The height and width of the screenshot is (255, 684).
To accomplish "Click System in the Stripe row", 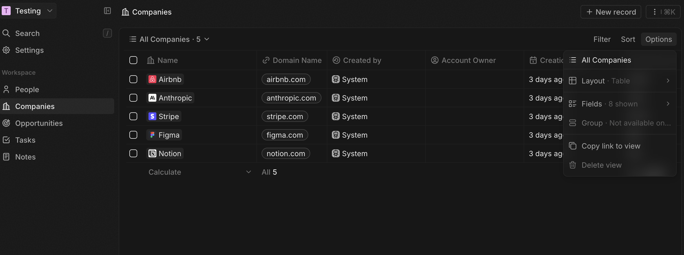I will tap(350, 116).
